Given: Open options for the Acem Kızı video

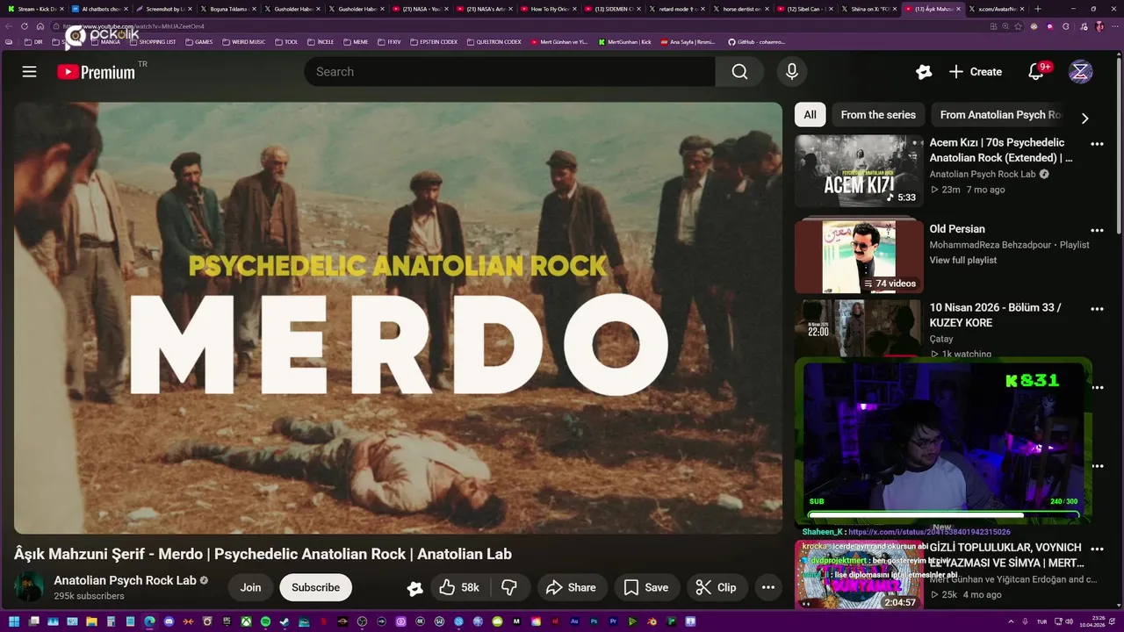Looking at the screenshot, I should [x=1097, y=144].
